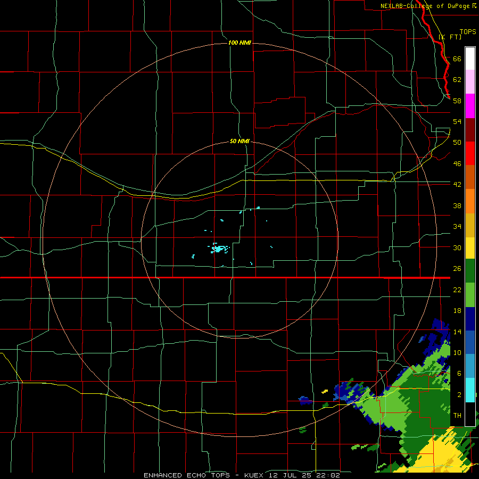
Task: Click the magenta legend swatch
Action: [470, 106]
